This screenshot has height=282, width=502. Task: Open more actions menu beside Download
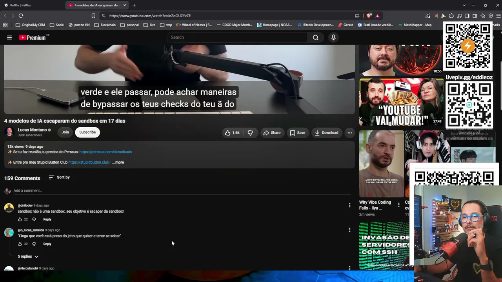[x=349, y=133]
